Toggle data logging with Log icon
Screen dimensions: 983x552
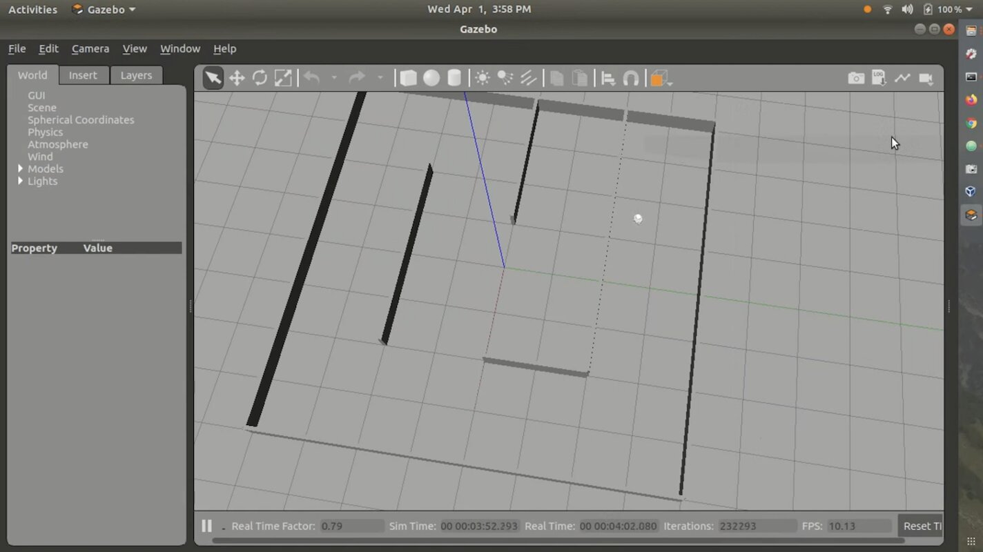coord(879,78)
